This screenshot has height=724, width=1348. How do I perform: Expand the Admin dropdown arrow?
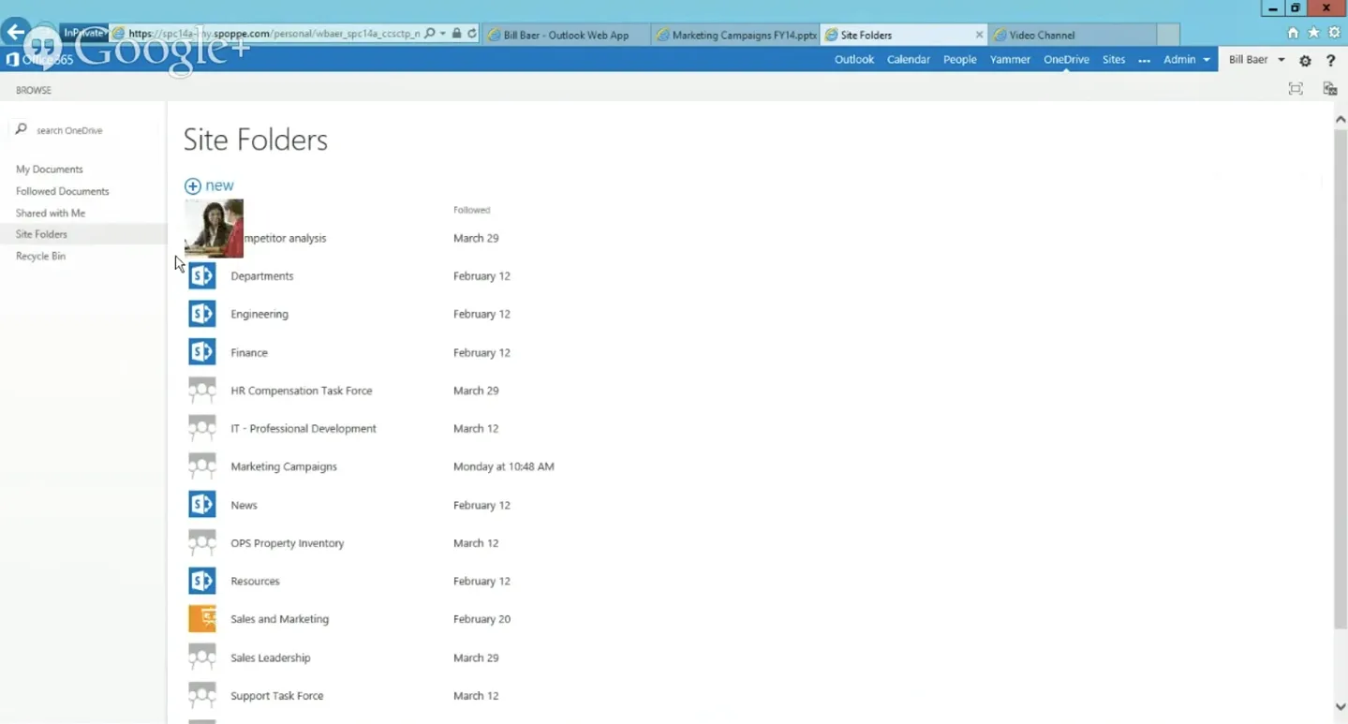point(1207,60)
